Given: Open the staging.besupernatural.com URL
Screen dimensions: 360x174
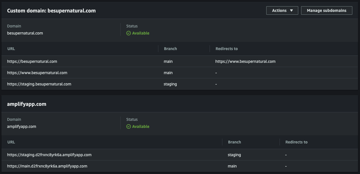Looking at the screenshot, I should click(x=39, y=84).
